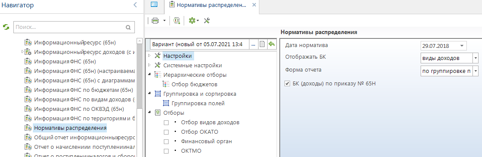482x157 pixels.
Task: Click the new variant page icon
Action: click(x=262, y=44)
